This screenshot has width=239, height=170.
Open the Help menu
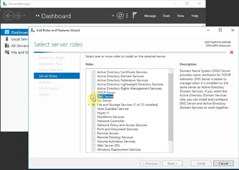[194, 16]
